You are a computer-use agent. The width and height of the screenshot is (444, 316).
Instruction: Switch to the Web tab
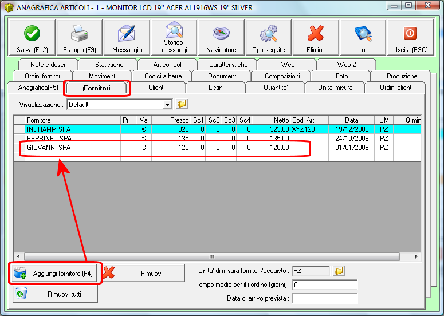click(288, 65)
